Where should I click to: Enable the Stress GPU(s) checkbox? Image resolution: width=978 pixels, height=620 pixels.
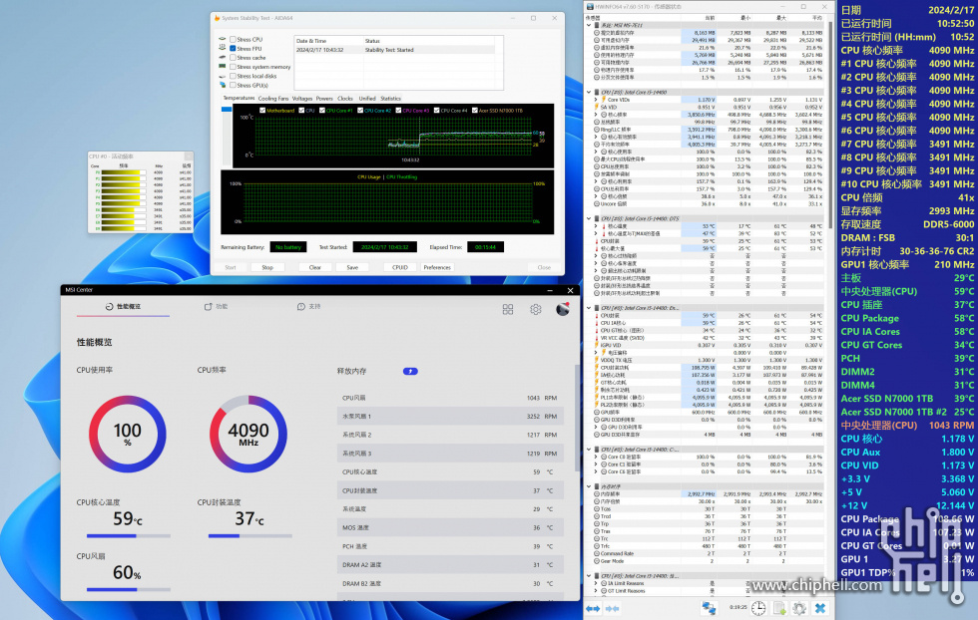click(x=233, y=85)
